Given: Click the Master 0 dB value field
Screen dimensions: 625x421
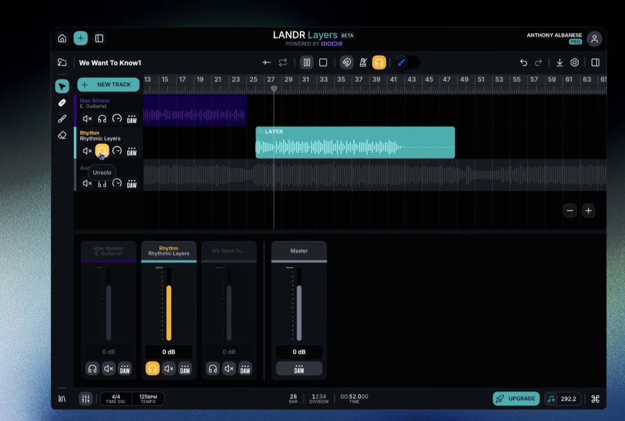Looking at the screenshot, I should [299, 352].
